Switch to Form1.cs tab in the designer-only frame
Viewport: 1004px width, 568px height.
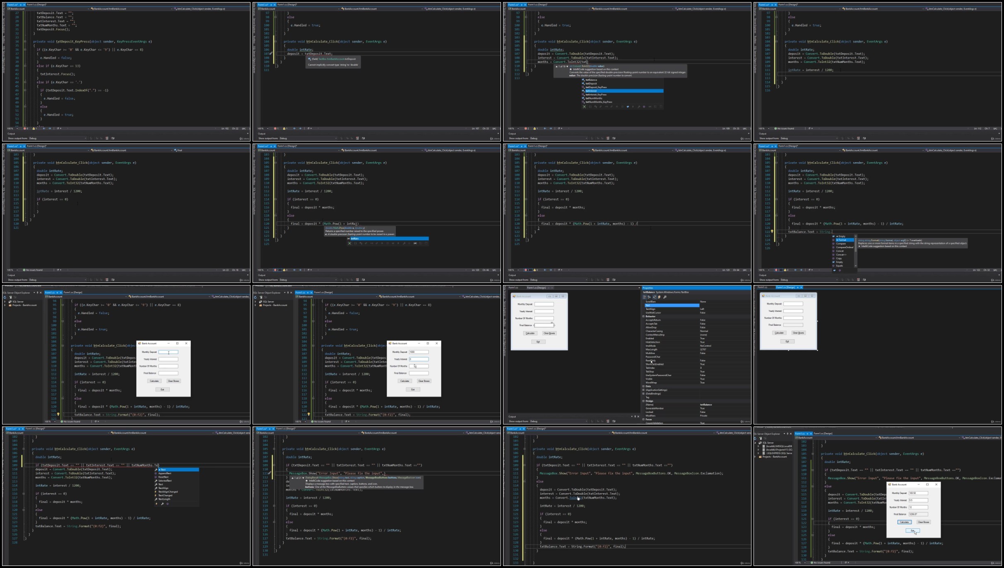click(x=763, y=287)
